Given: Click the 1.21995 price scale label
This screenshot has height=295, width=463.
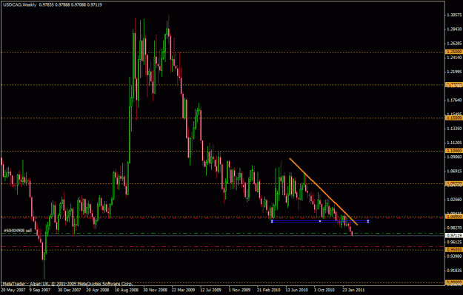Looking at the screenshot, I should pos(454,72).
